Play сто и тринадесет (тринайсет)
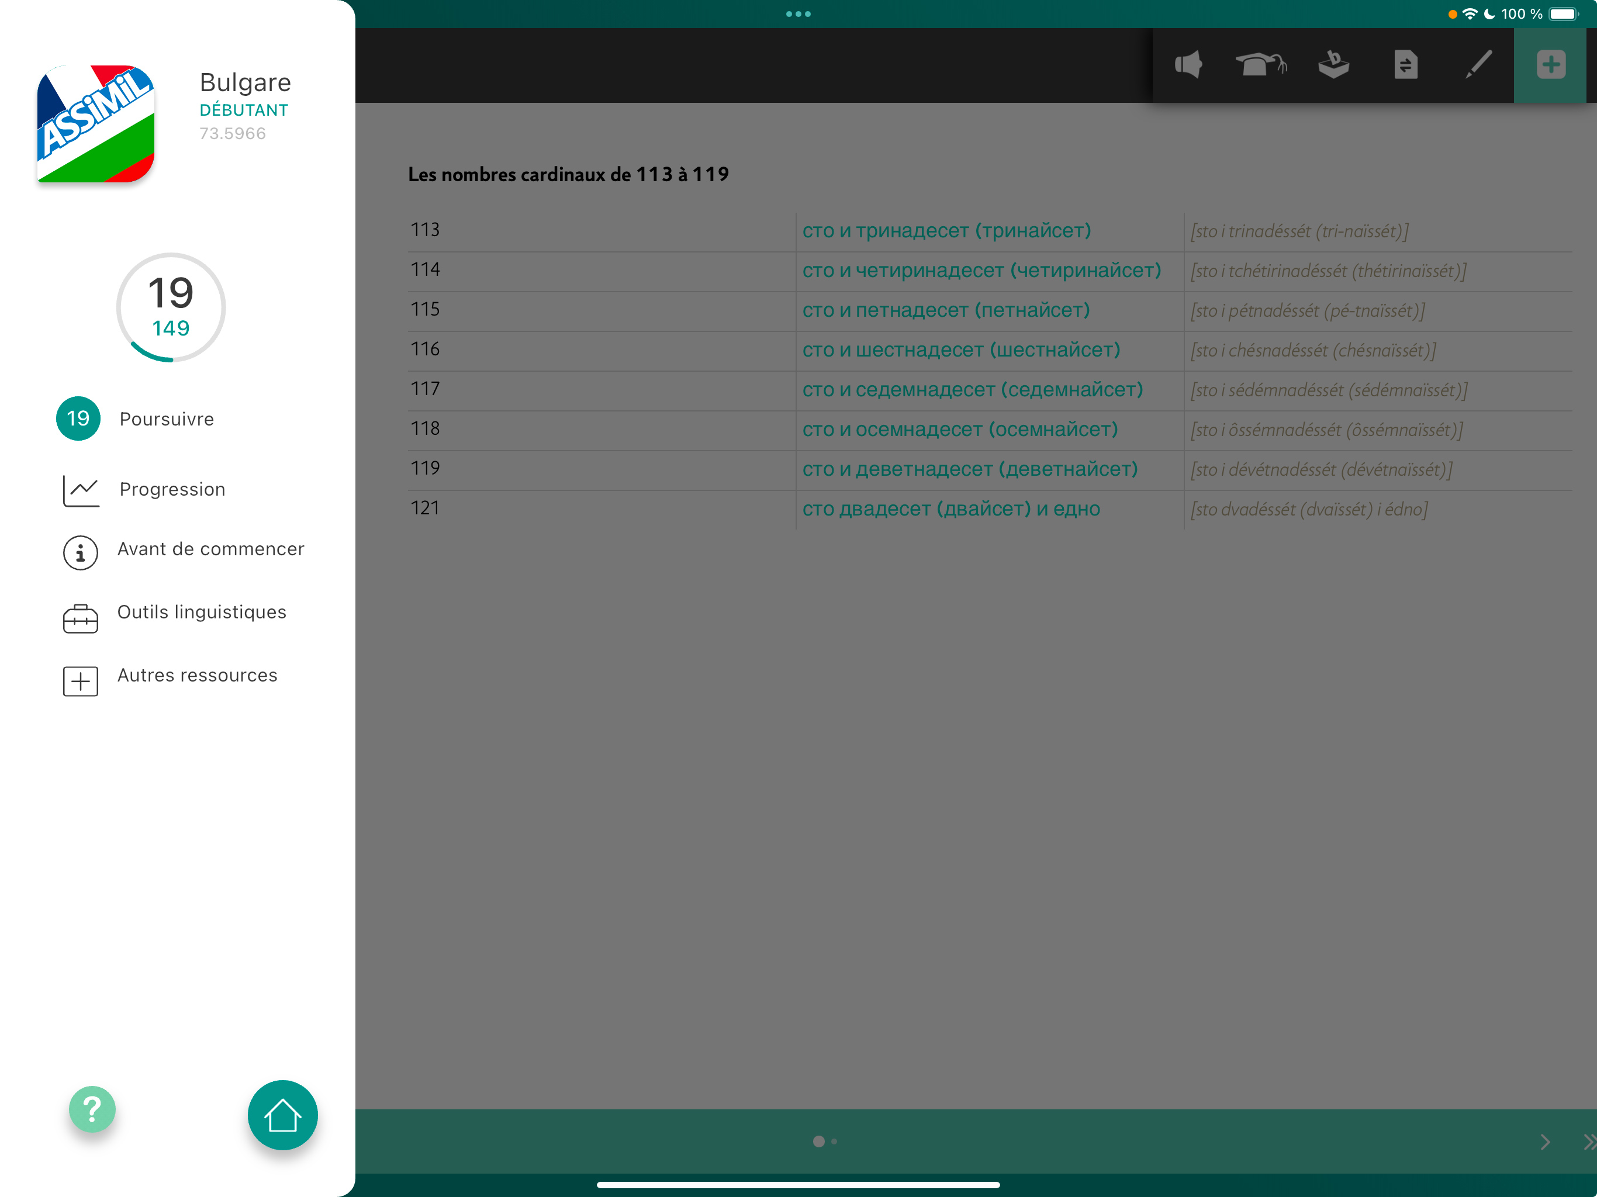Viewport: 1597px width, 1197px height. 946,231
